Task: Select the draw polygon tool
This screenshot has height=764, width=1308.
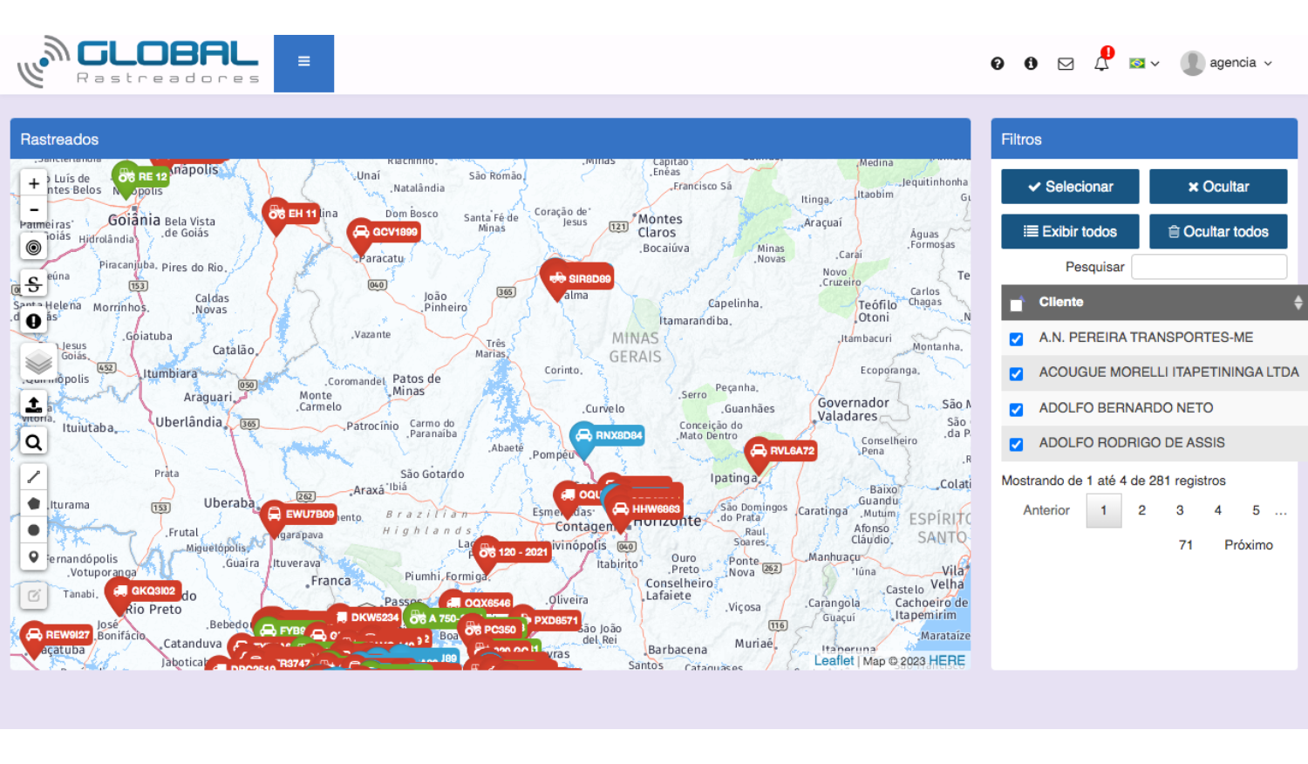Action: coord(33,503)
